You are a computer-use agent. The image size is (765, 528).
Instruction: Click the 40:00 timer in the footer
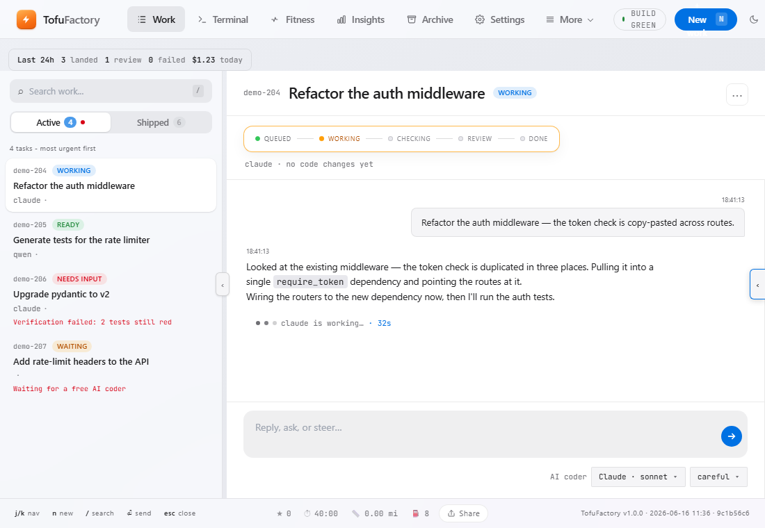pyautogui.click(x=321, y=513)
